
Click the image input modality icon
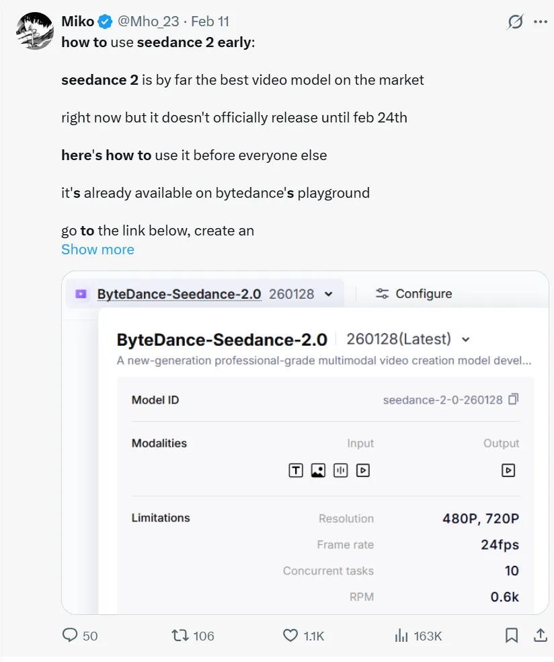[318, 471]
